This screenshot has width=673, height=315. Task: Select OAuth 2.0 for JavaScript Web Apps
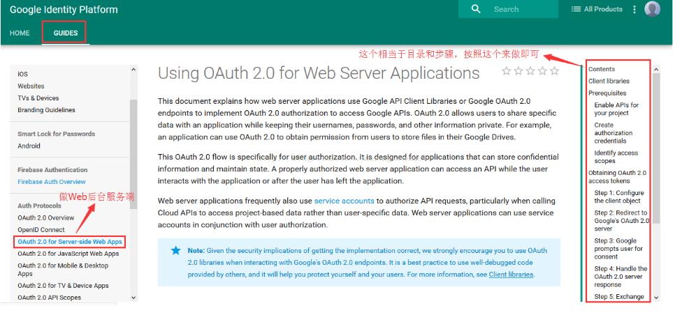pyautogui.click(x=68, y=254)
